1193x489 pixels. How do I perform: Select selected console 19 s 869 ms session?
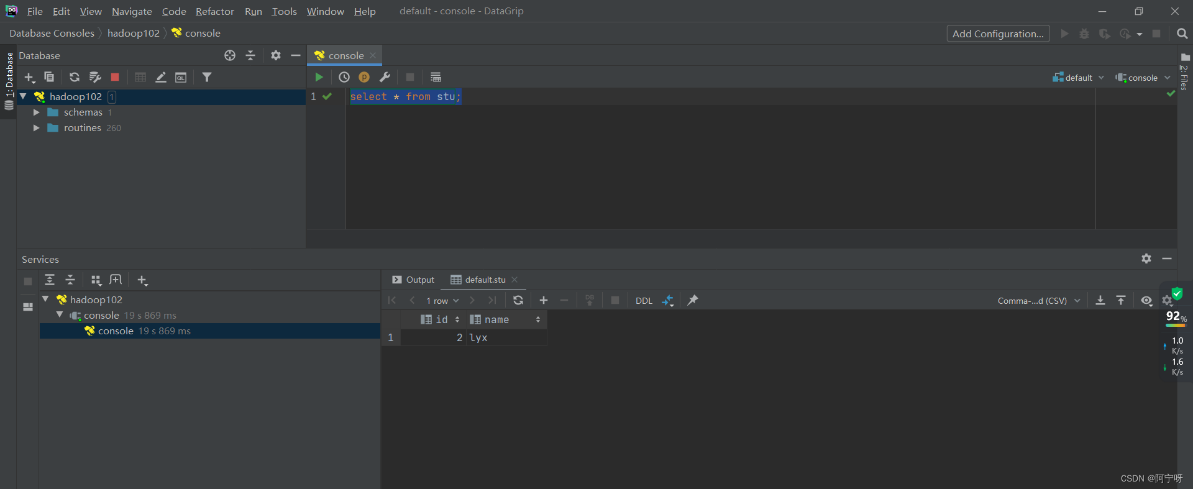pos(210,331)
